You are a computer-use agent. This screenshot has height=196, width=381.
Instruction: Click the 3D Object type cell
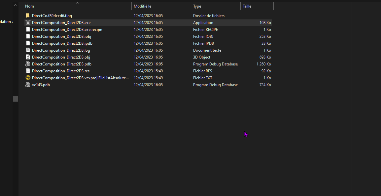(202, 57)
